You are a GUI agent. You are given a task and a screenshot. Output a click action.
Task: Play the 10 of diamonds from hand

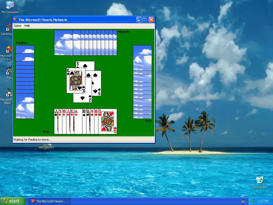[x=64, y=121]
